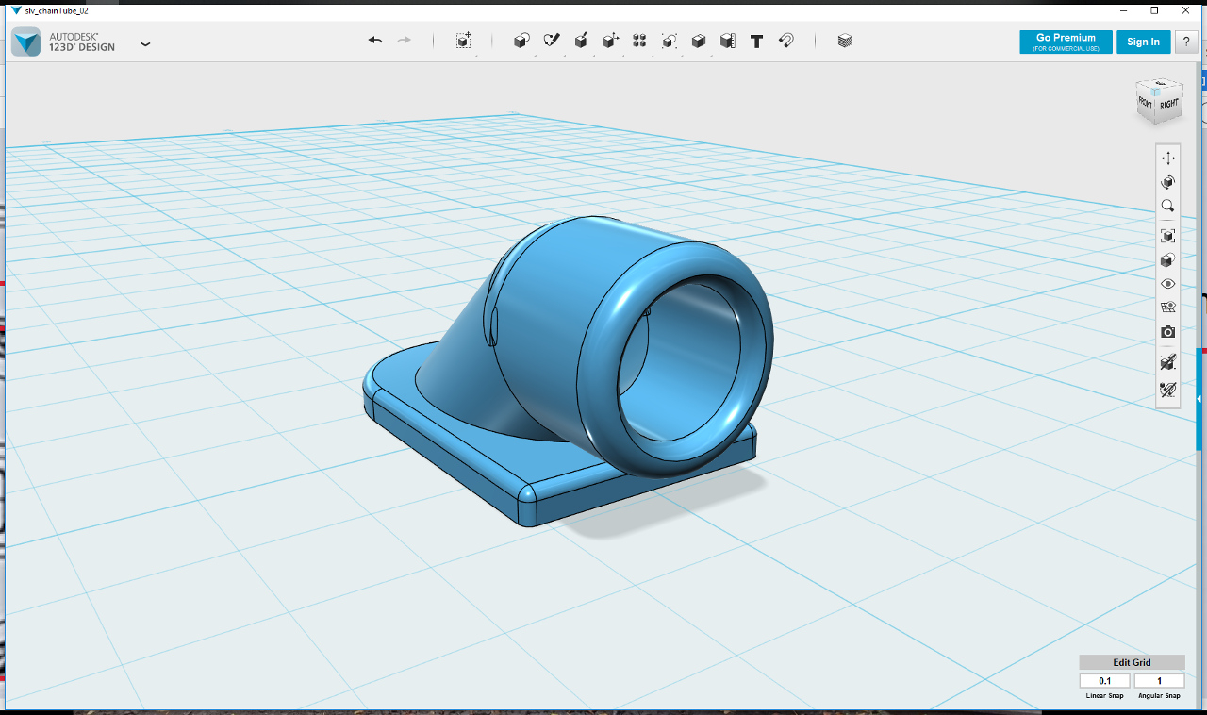
Task: Open the Pattern tool menu
Action: tap(639, 41)
